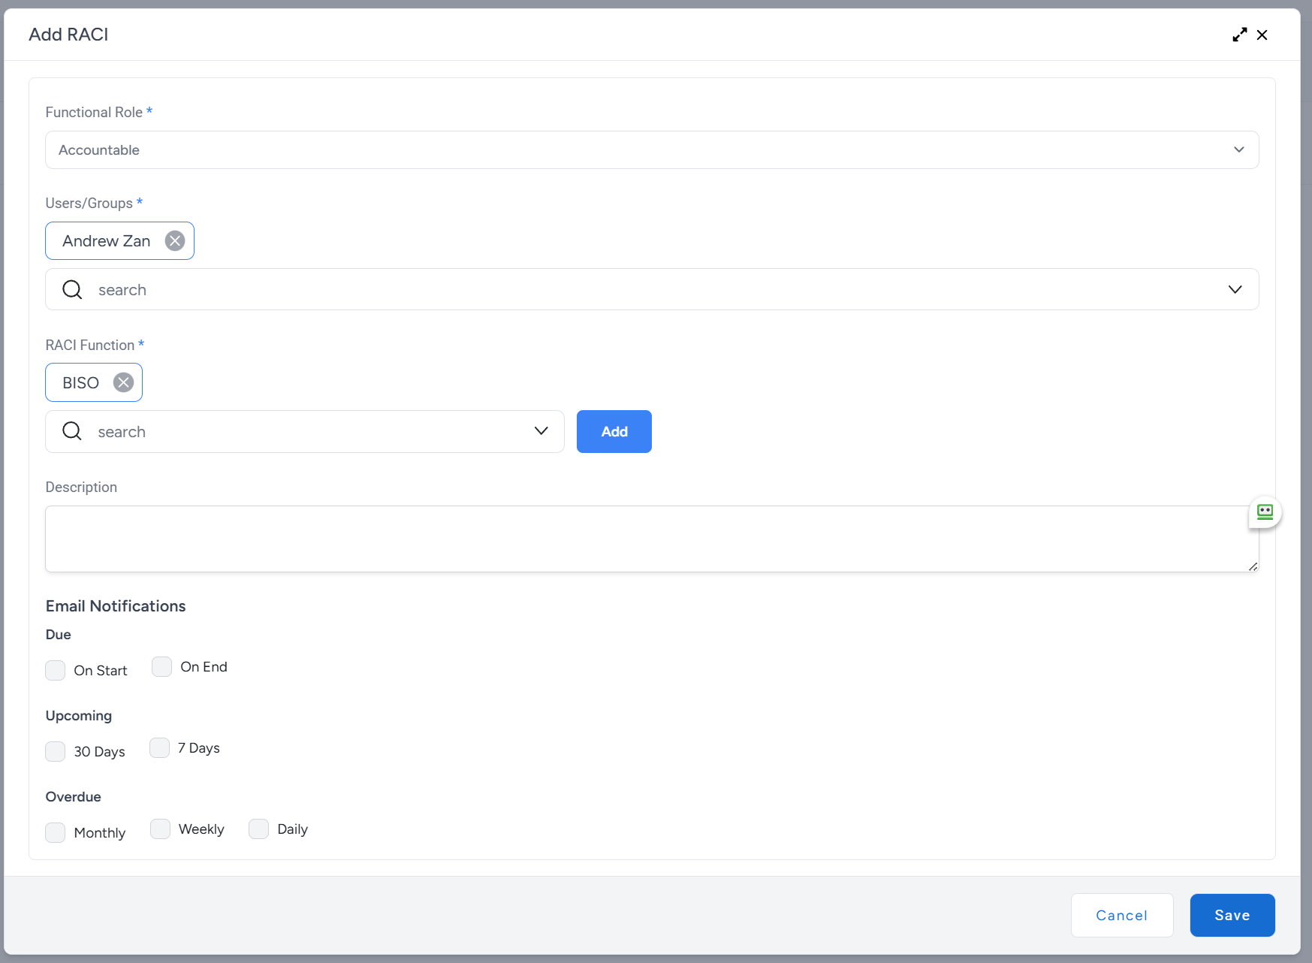Viewport: 1312px width, 963px height.
Task: Check the On End due notification
Action: click(x=161, y=667)
